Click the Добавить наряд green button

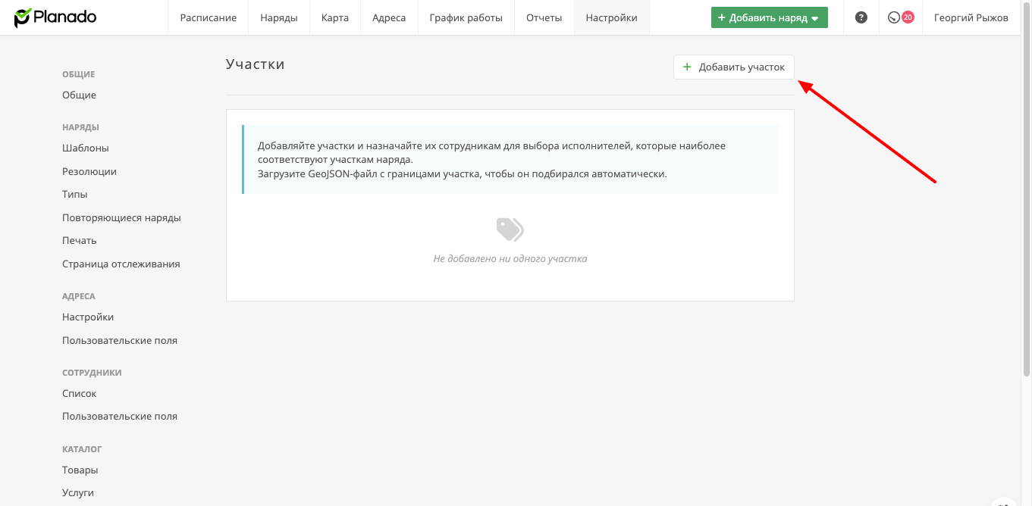[x=769, y=17]
